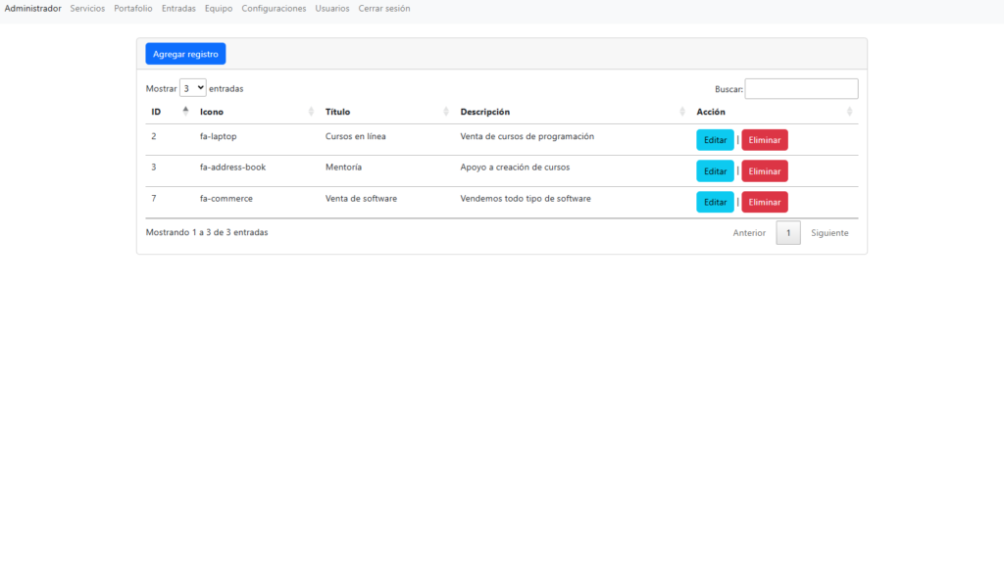
Task: Focus the Buscar search field
Action: (x=801, y=89)
